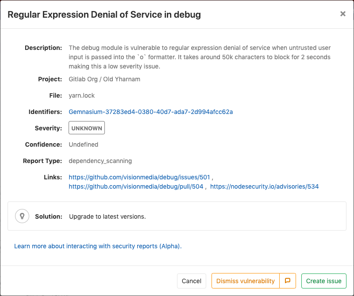Click the 'Upgrade to latest versions' solution text
The height and width of the screenshot is (296, 354).
point(108,216)
